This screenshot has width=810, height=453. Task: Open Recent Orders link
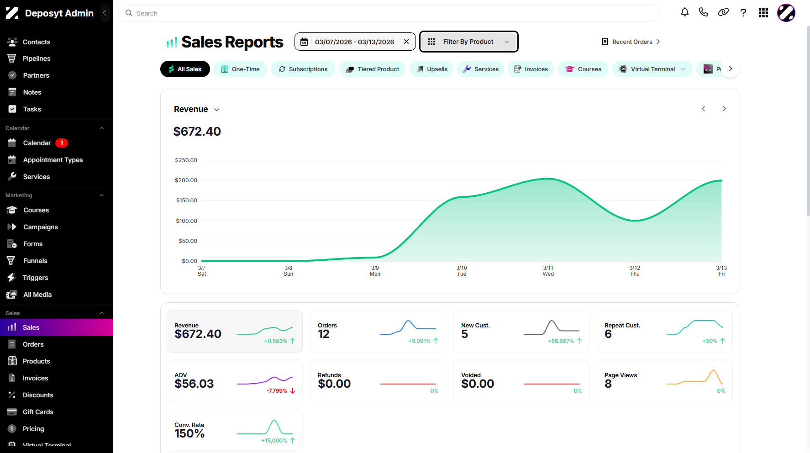631,42
